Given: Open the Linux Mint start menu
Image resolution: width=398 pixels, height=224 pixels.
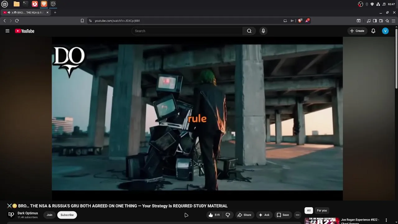Looking at the screenshot, I should 5,4.
